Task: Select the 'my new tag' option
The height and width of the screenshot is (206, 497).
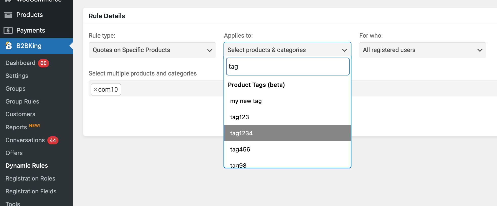Action: (287, 101)
